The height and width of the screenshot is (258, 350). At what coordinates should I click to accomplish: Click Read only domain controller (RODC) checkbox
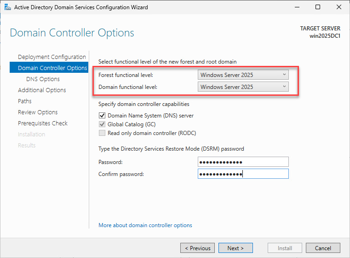[x=102, y=133]
